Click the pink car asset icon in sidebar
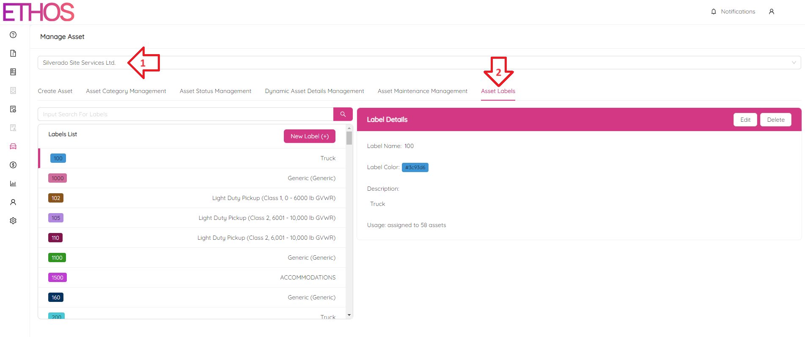Screen dimensions: 805x337 (13, 146)
